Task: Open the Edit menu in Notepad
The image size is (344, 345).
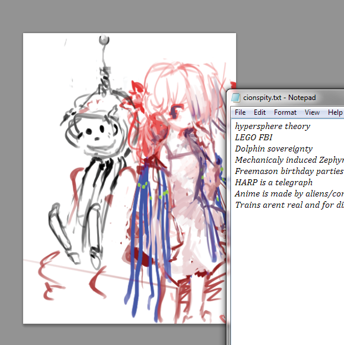Action: tap(260, 112)
